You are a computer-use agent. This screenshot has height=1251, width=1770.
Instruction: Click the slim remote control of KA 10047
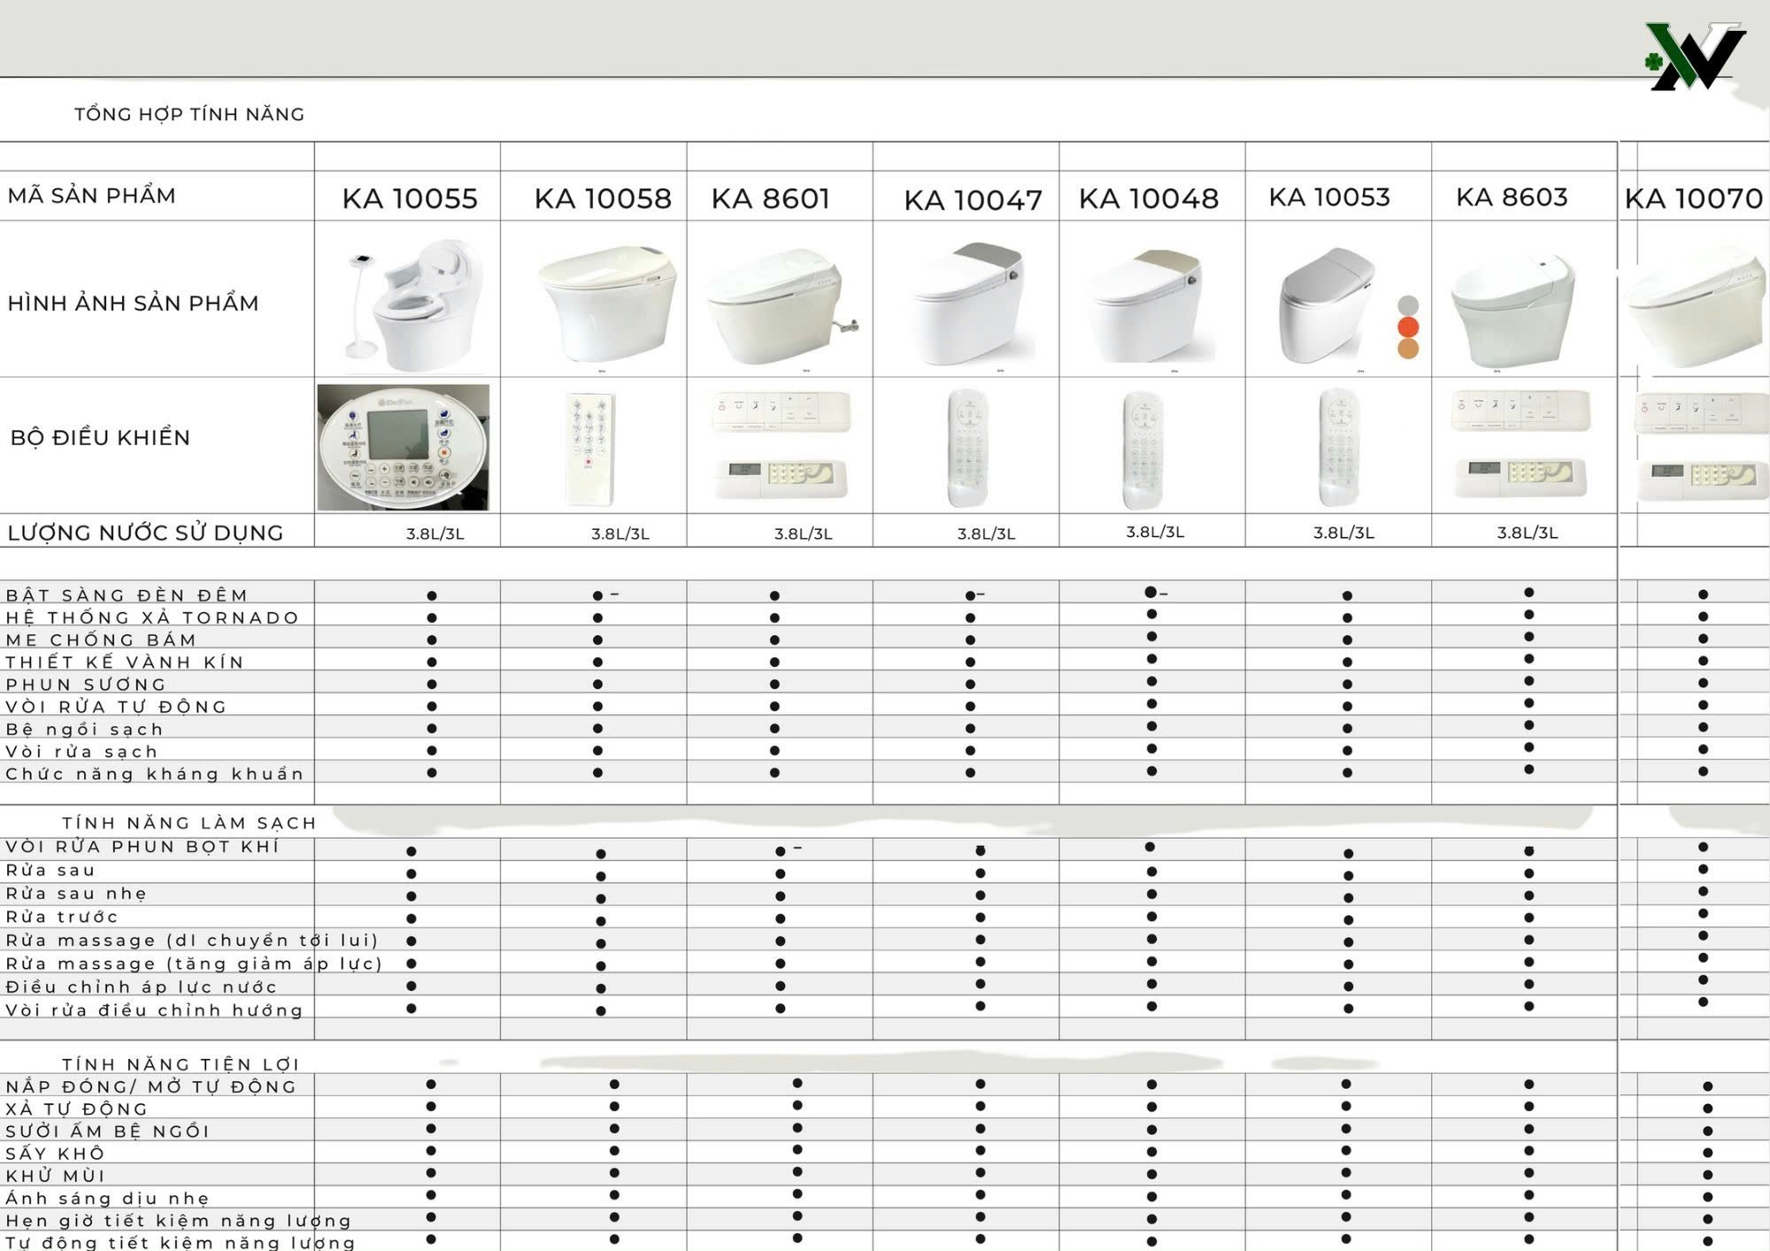click(968, 448)
